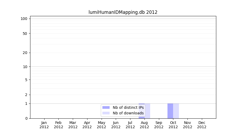This screenshot has width=240, height=133.
Task: Select the Mar 2012 x-axis label
Action: [73, 125]
